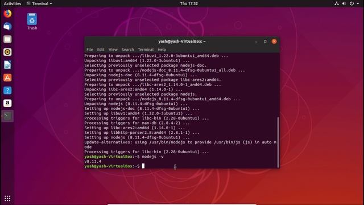Launch Amazon from the dock
The image size is (364, 205).
pos(7,103)
